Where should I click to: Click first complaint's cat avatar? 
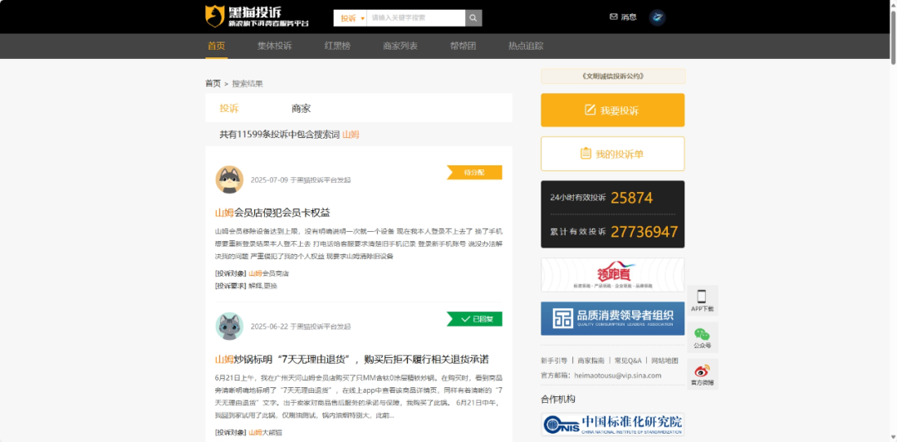pos(229,179)
